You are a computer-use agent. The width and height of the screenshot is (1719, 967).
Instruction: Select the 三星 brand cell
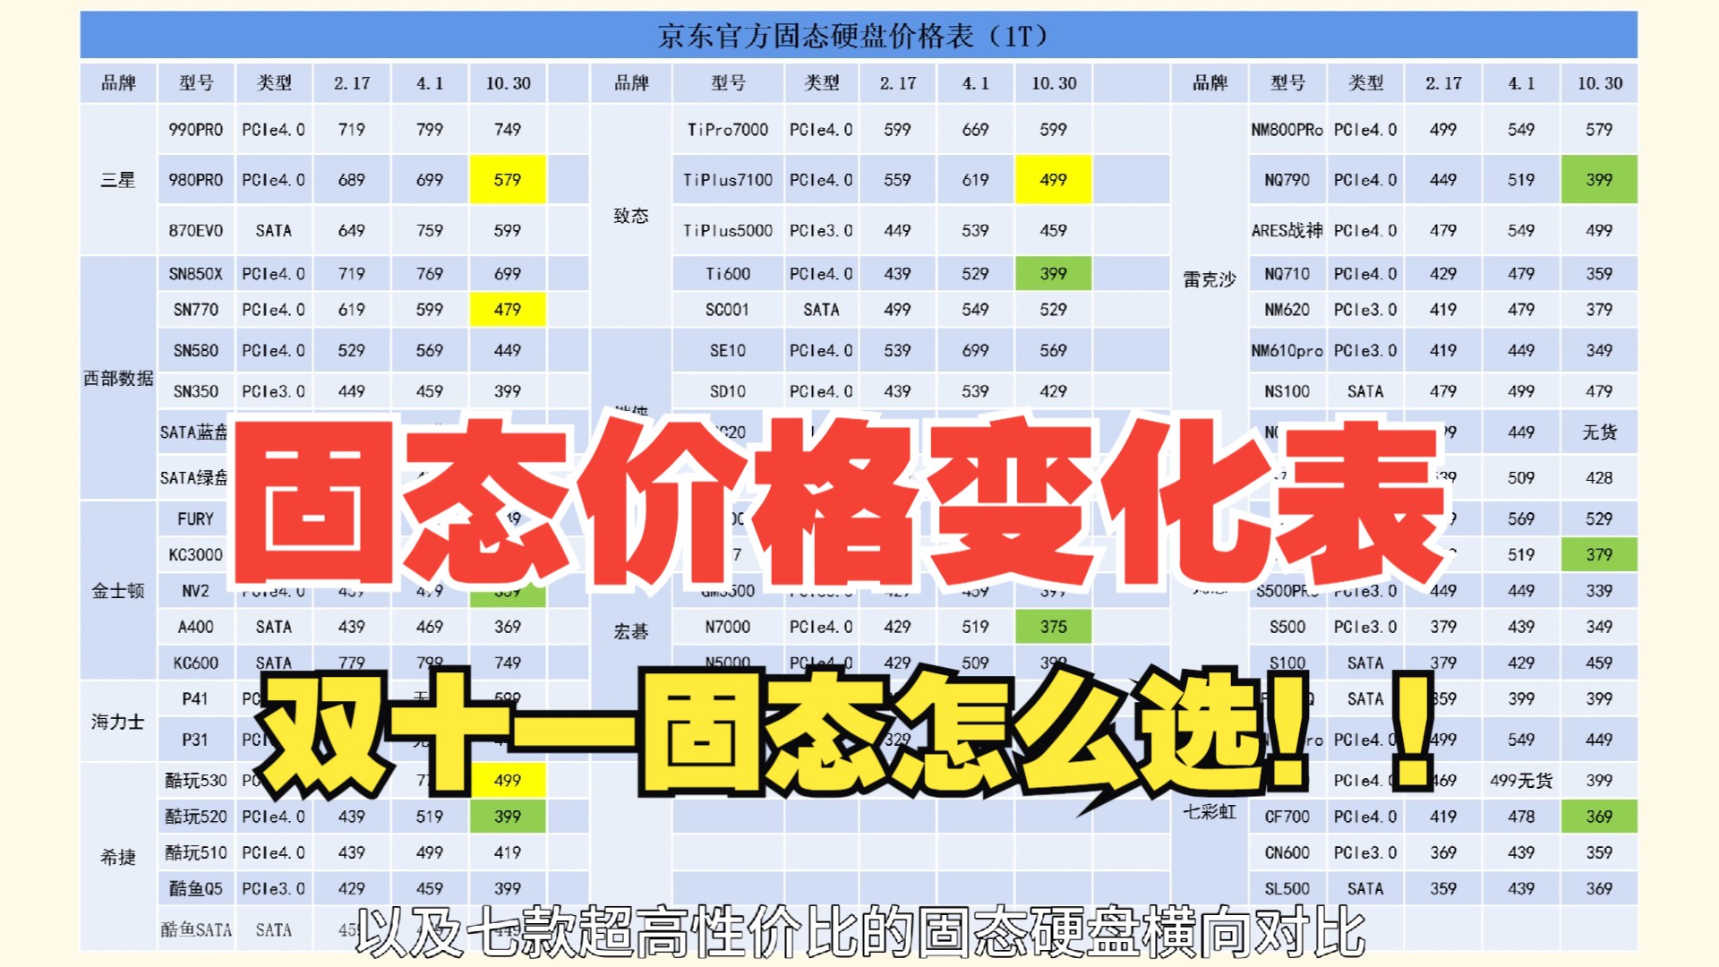click(x=118, y=180)
